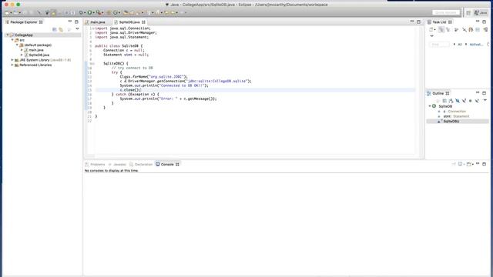The width and height of the screenshot is (493, 277).
Task: Click the Run External Tools icon
Action: point(99,12)
